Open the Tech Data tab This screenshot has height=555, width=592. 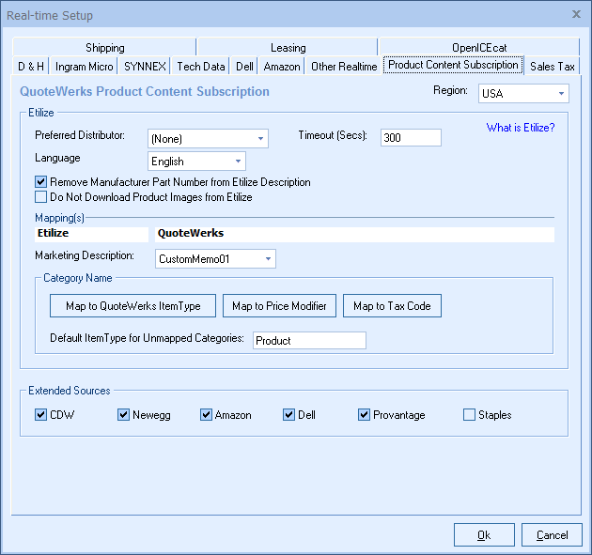[x=200, y=67]
